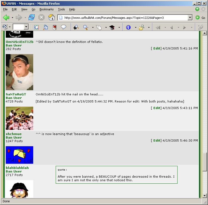Open the View menu
This screenshot has width=208, height=205.
[24, 9]
